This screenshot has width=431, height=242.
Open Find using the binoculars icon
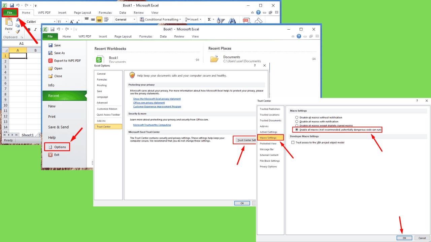pos(232,21)
